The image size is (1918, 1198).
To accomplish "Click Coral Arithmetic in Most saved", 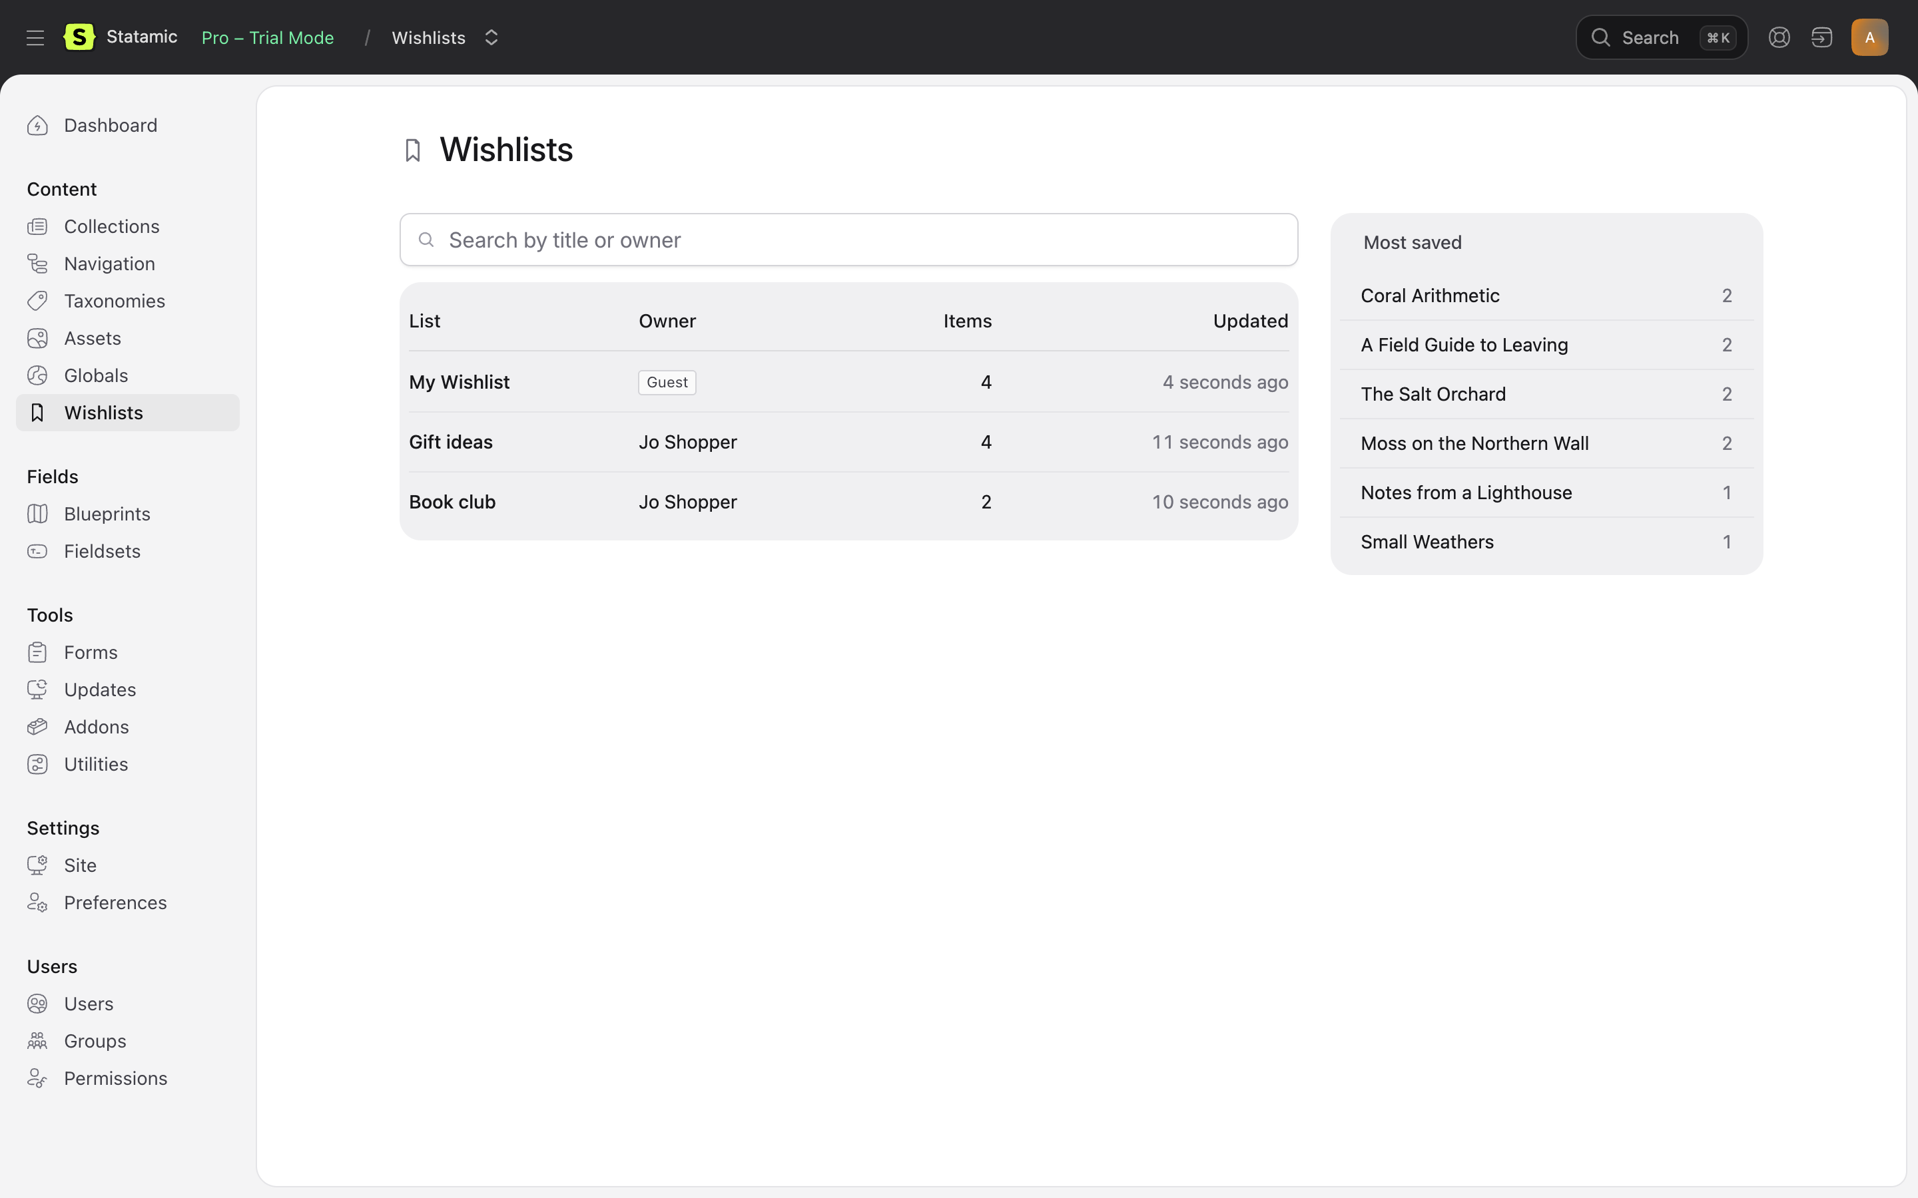I will tap(1430, 296).
